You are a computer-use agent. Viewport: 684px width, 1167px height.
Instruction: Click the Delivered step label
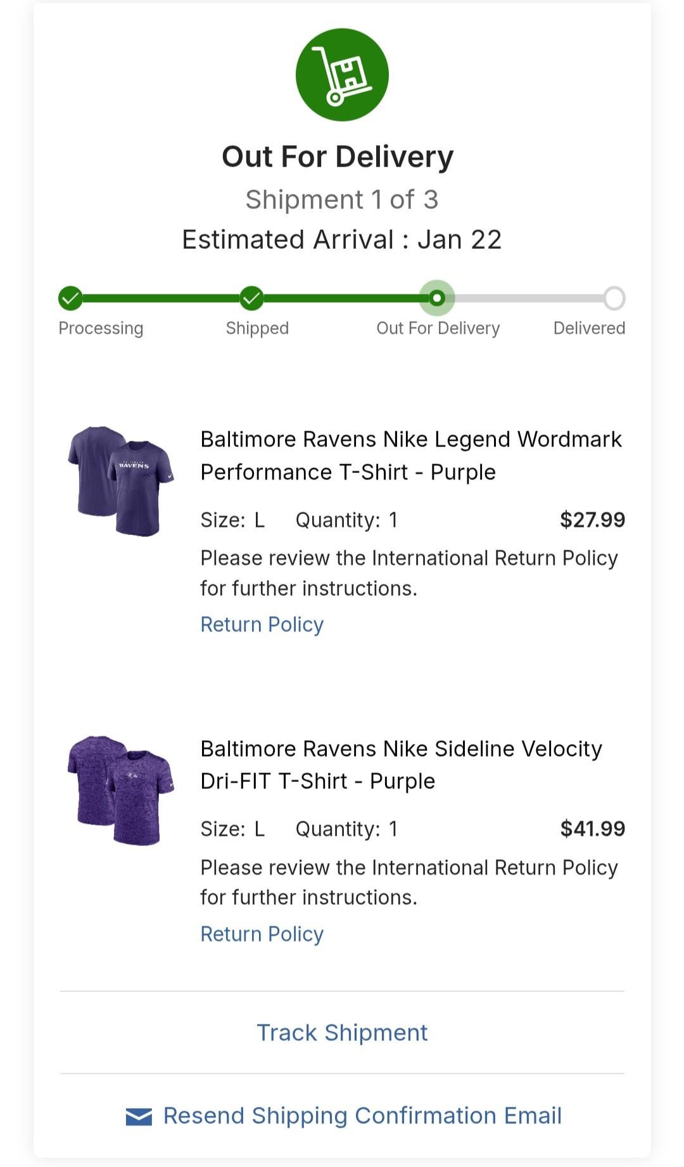click(589, 328)
